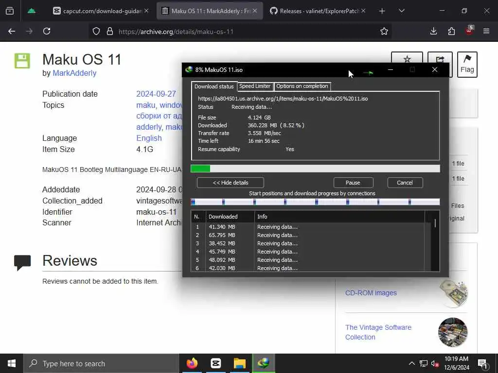This screenshot has width=498, height=373.
Task: Open a new browser tab
Action: click(x=382, y=11)
